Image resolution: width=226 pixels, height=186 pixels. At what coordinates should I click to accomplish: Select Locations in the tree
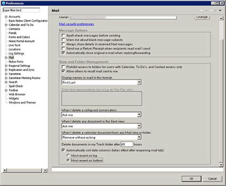tap(15, 49)
